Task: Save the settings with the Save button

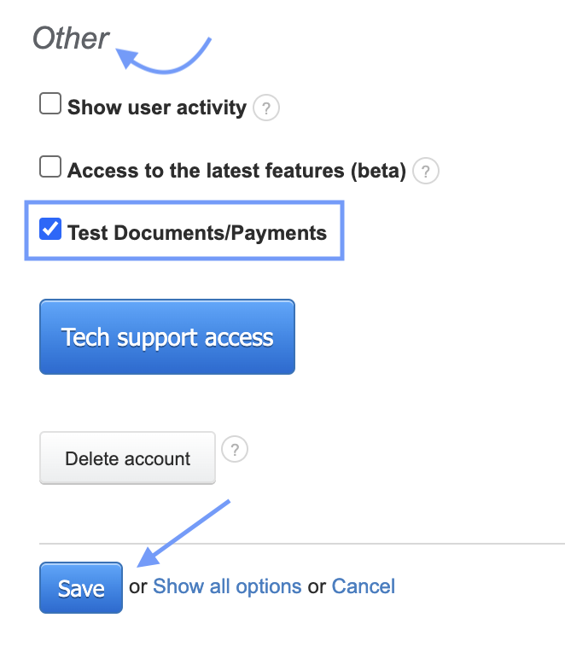Action: [81, 587]
